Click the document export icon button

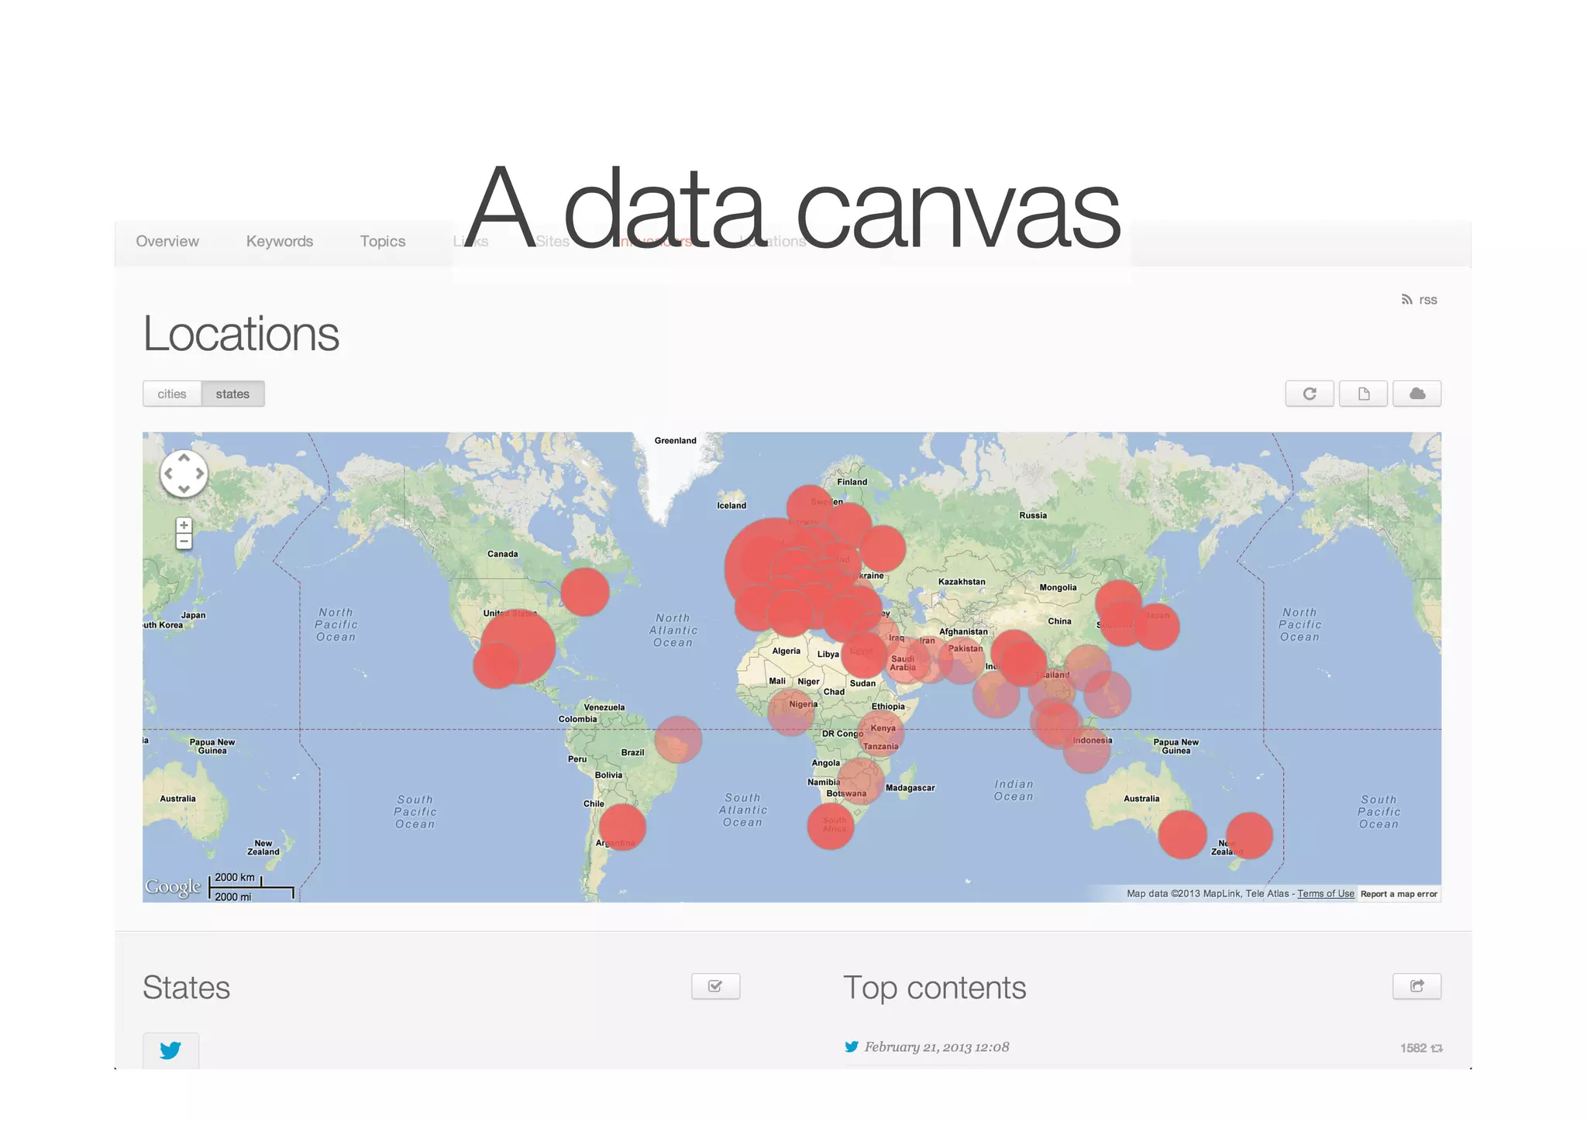coord(1363,394)
